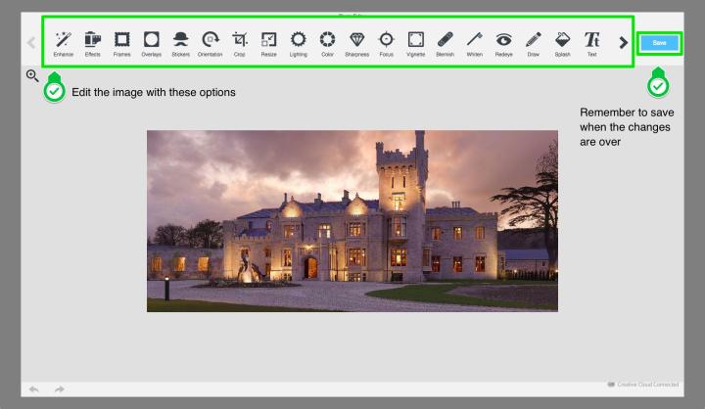The width and height of the screenshot is (705, 409).
Task: Select the Vignette tool
Action: 415,44
